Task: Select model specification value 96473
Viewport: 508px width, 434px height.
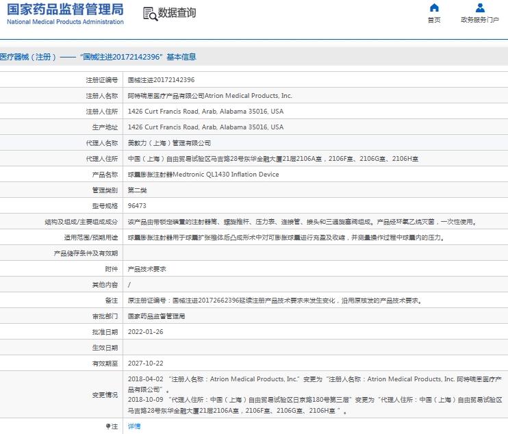Action: (137, 206)
